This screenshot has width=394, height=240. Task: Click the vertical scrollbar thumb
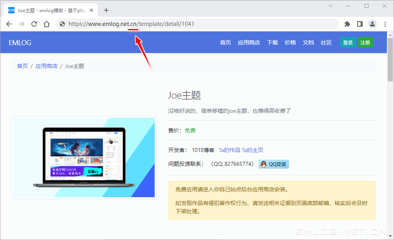point(390,59)
